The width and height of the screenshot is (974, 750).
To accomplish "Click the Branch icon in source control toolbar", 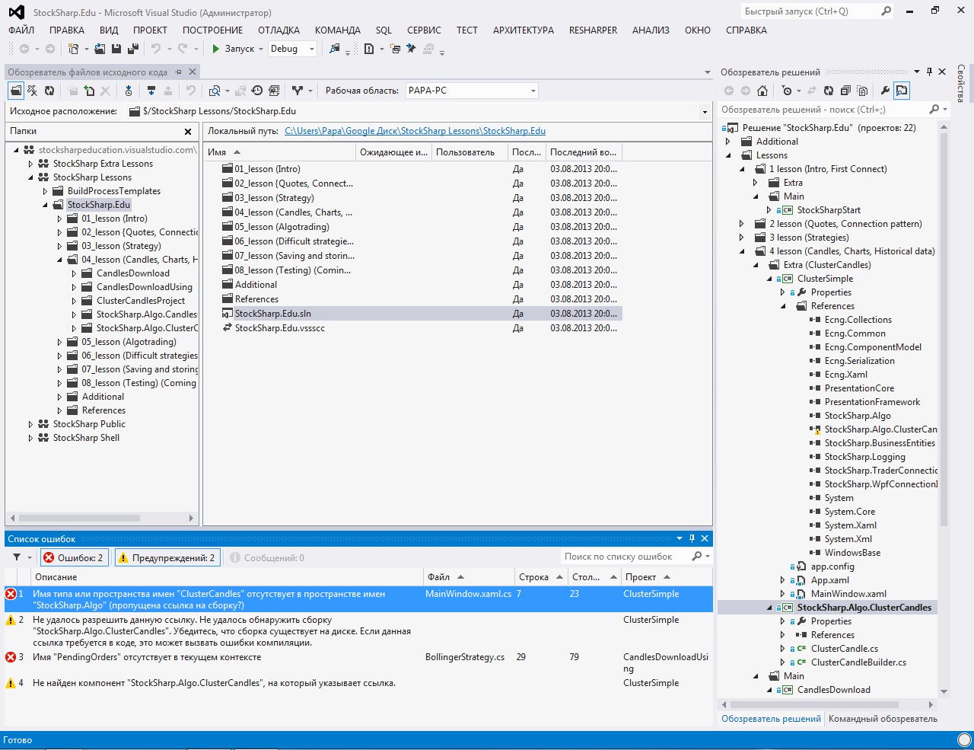I will click(x=297, y=91).
